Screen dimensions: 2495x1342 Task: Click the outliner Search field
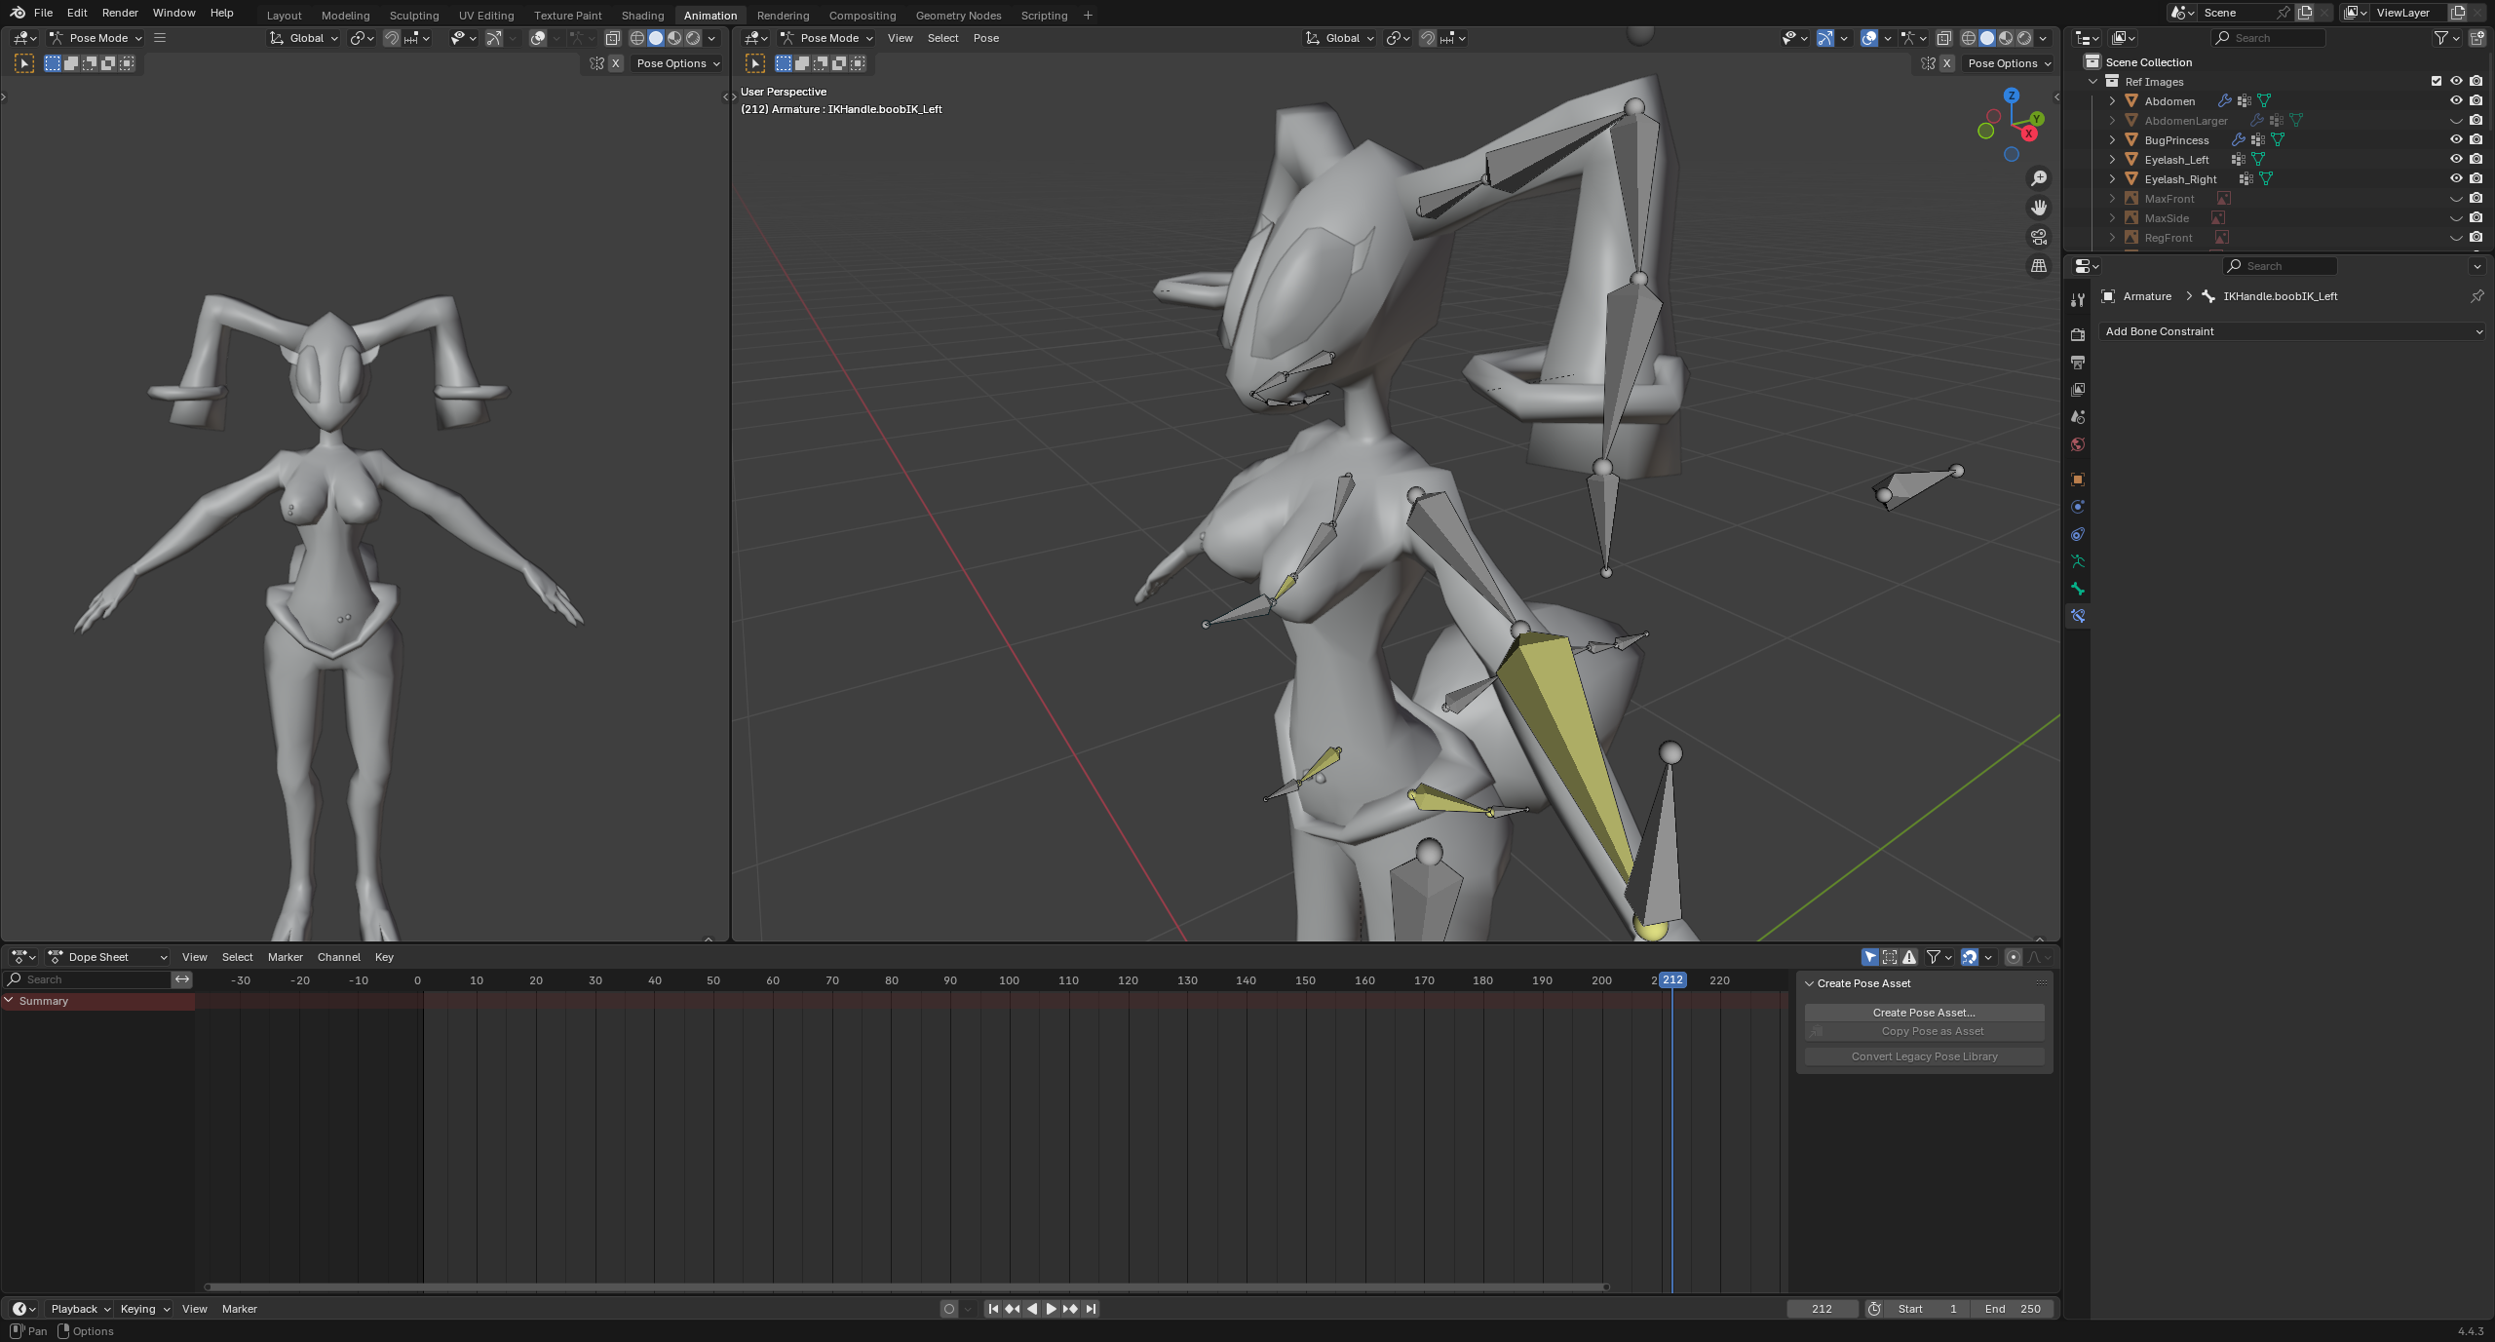2268,38
